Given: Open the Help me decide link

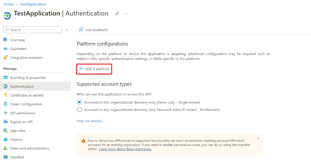Looking at the screenshot, I should pos(90,121).
